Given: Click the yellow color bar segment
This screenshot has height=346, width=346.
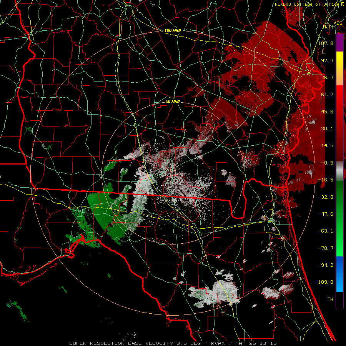Looking at the screenshot, I should 339,68.
